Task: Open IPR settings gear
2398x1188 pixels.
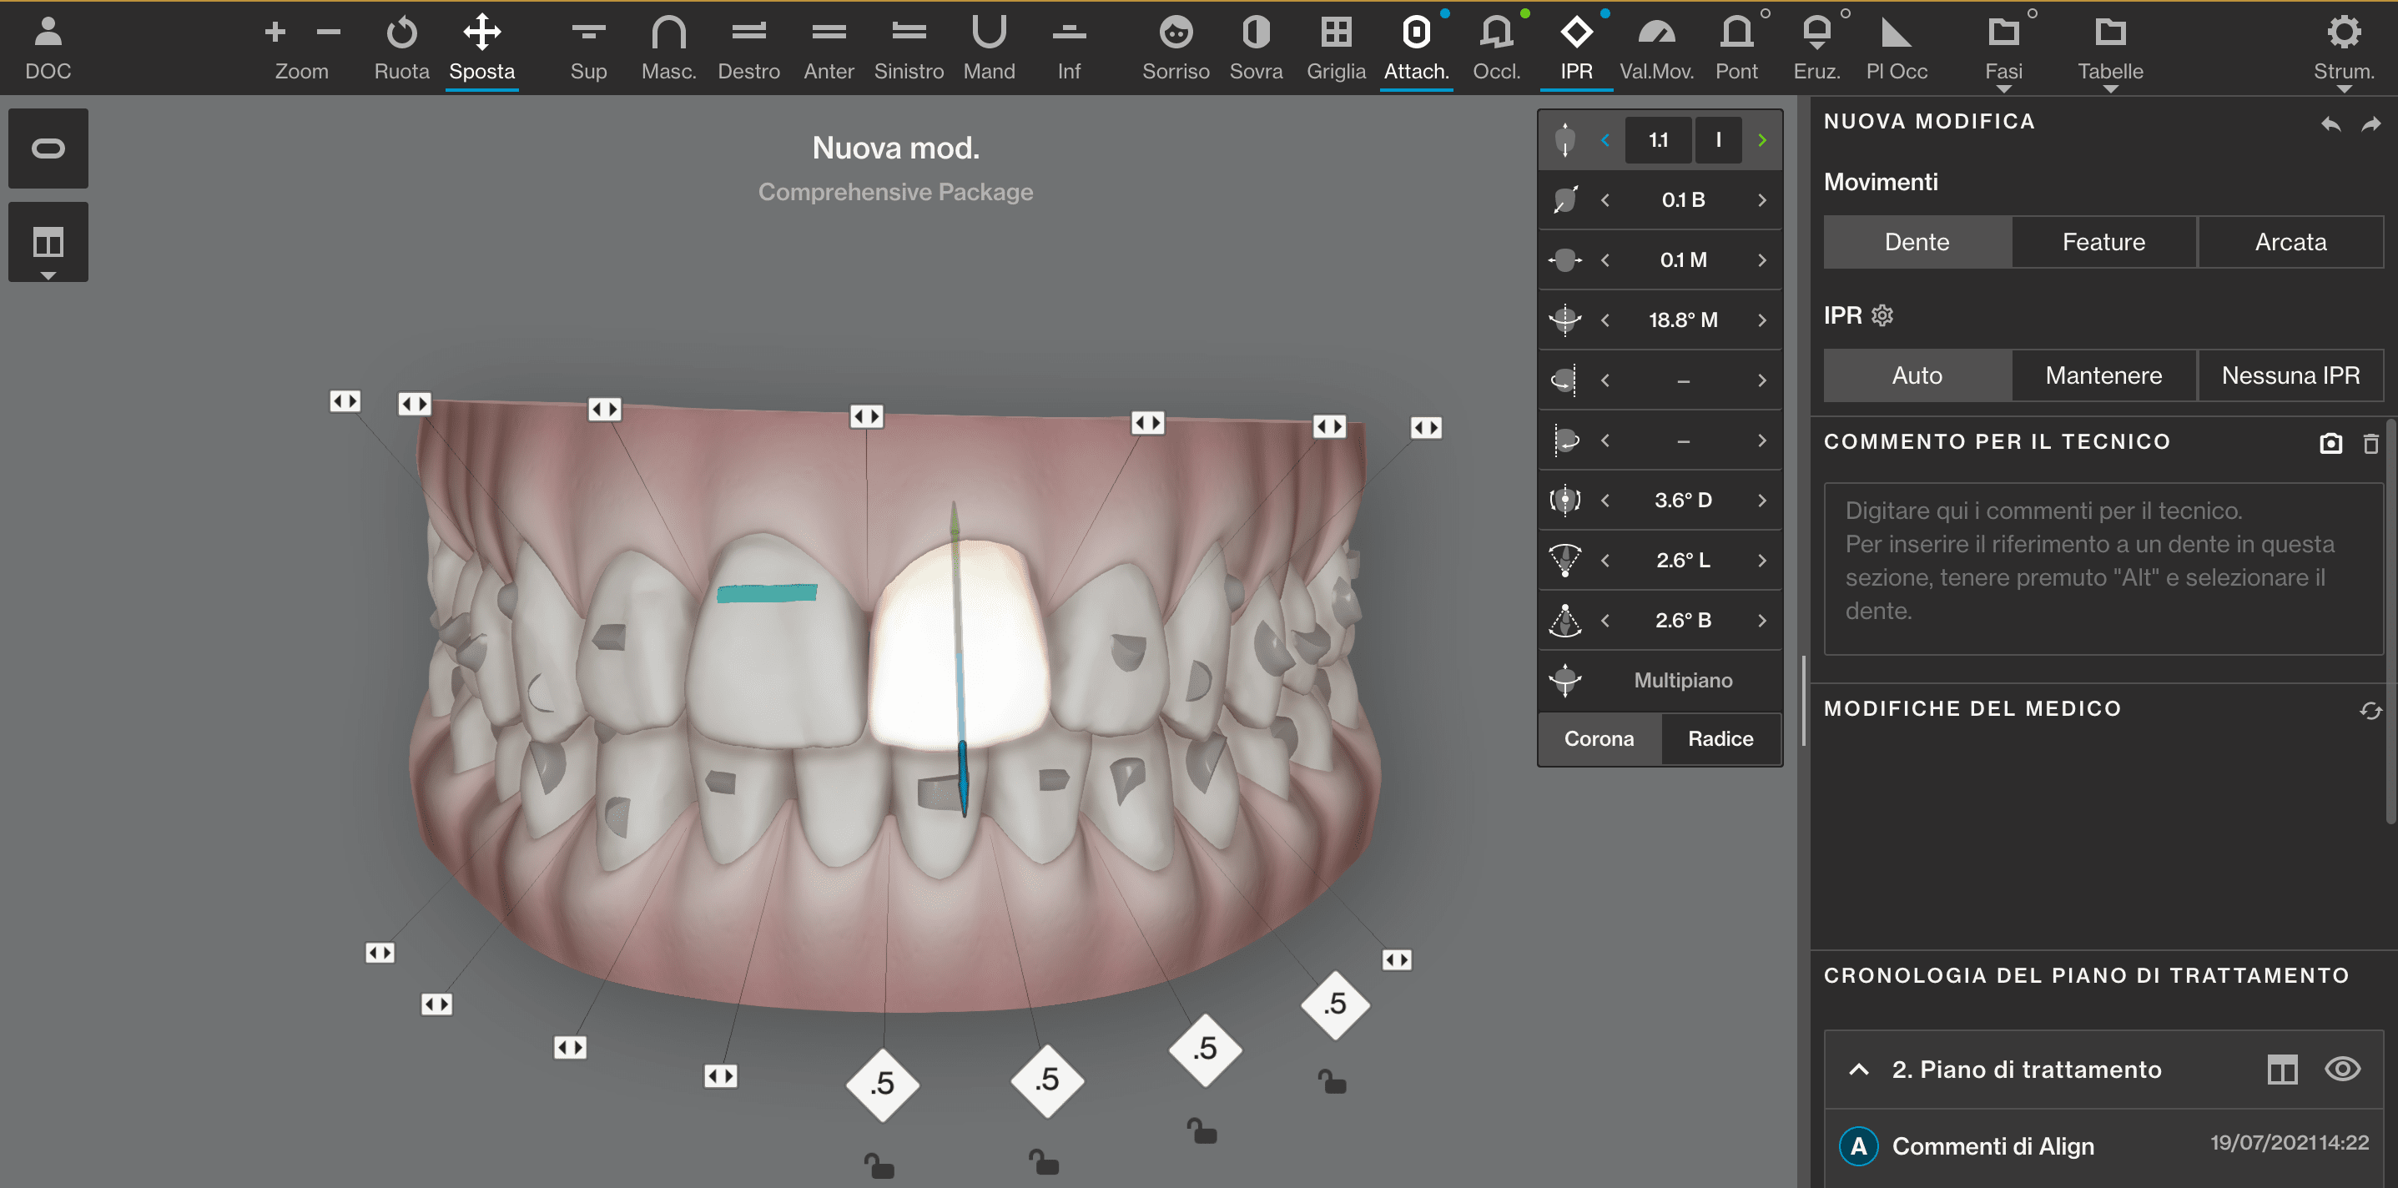Action: pyautogui.click(x=1882, y=315)
